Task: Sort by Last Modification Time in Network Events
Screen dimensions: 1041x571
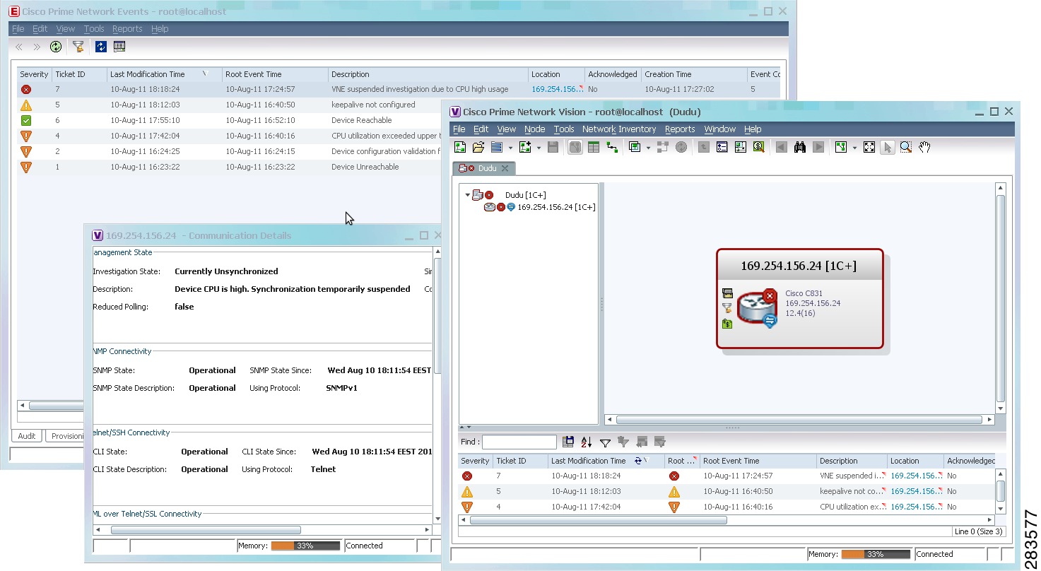Action: click(163, 74)
